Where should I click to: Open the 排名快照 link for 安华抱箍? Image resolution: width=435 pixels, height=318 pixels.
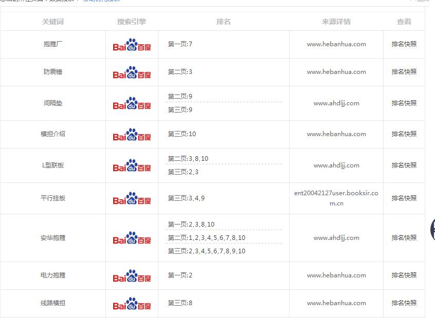(404, 238)
